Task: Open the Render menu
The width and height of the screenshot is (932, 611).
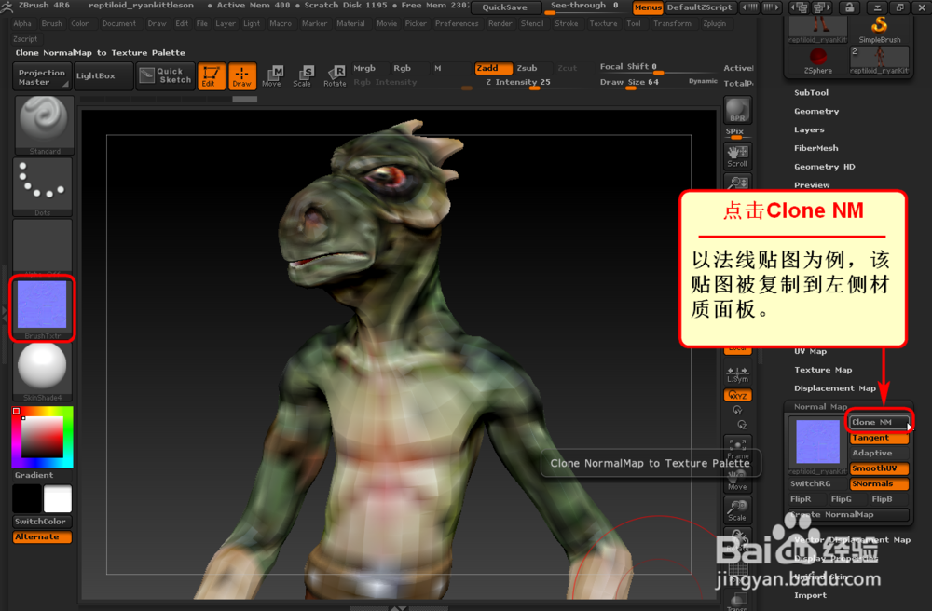Action: pyautogui.click(x=500, y=24)
